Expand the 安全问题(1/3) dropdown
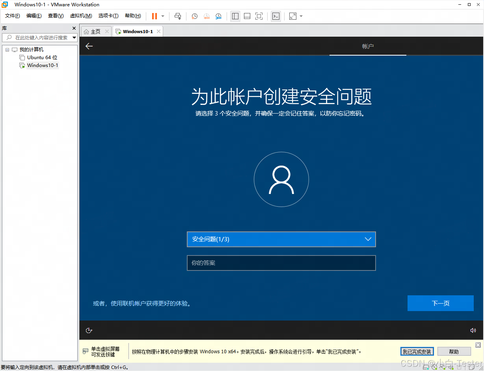Screen dimensions: 484x371 click(x=281, y=239)
